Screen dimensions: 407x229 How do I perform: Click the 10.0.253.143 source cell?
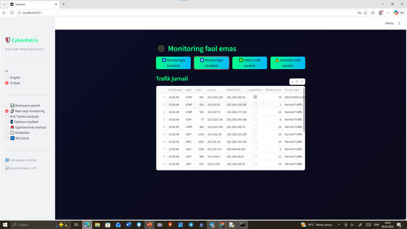(x=215, y=120)
